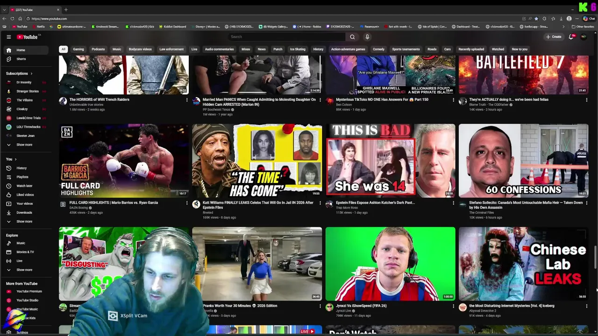Image resolution: width=598 pixels, height=336 pixels.
Task: Open Downloads in the sidebar
Action: [25, 212]
